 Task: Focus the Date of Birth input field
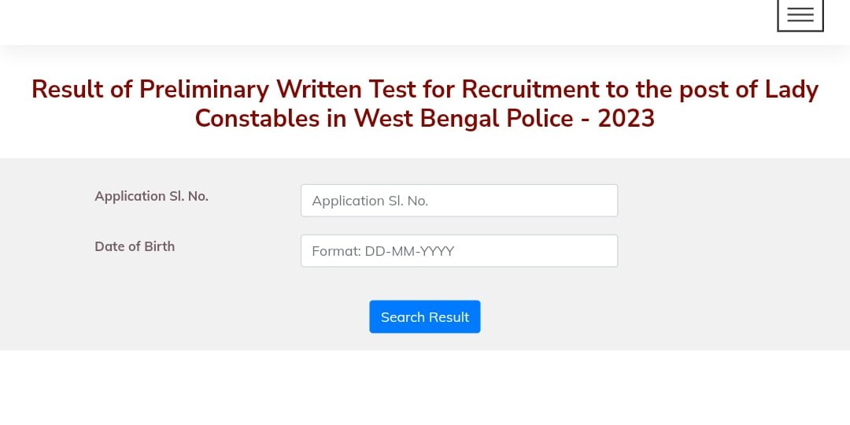click(459, 251)
